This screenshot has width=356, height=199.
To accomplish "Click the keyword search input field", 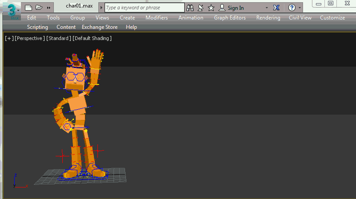I will click(x=144, y=8).
